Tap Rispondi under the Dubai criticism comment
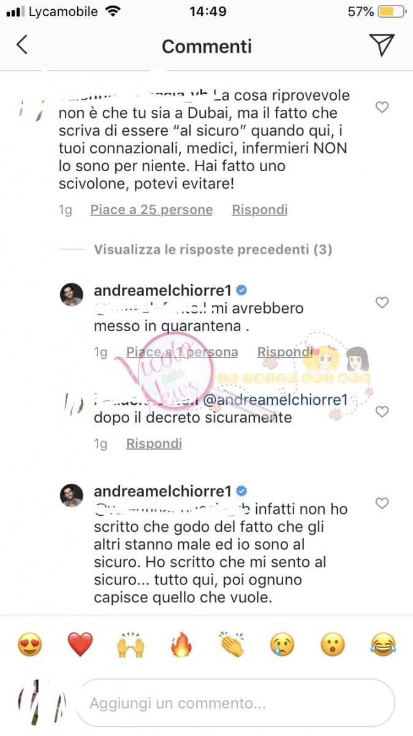This screenshot has width=413, height=736. click(x=259, y=210)
